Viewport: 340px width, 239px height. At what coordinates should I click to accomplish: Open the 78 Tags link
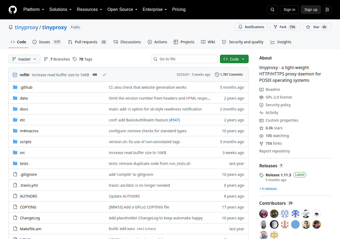83,59
